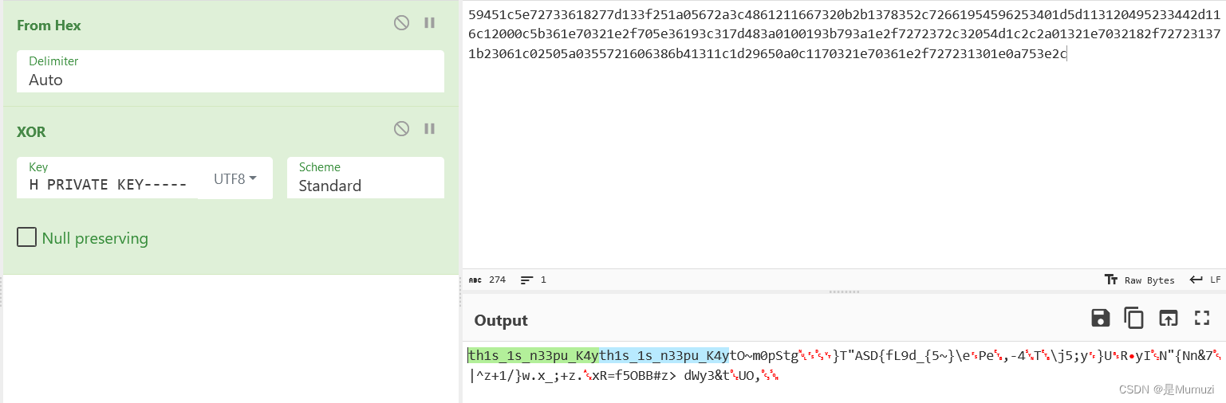The width and height of the screenshot is (1226, 403).
Task: Select the From Hex operation title
Action: pyautogui.click(x=49, y=25)
